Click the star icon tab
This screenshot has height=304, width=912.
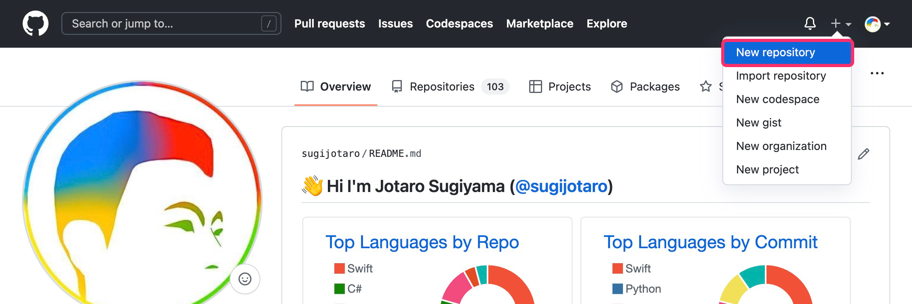[706, 87]
